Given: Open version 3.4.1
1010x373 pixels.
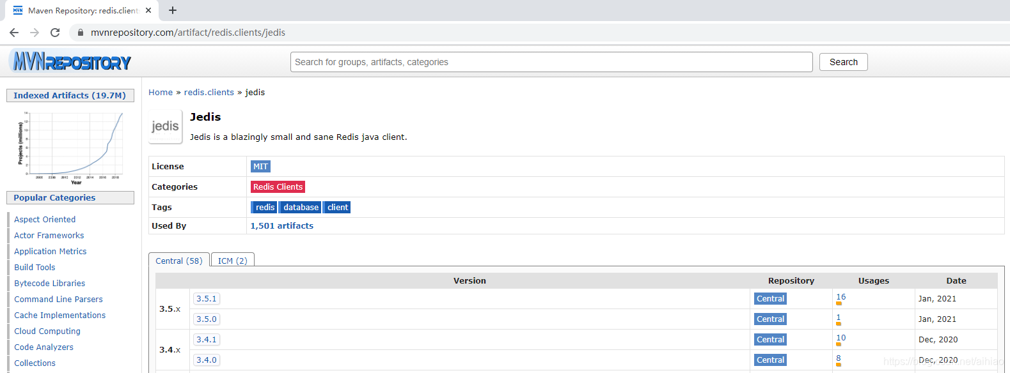Looking at the screenshot, I should [x=207, y=340].
